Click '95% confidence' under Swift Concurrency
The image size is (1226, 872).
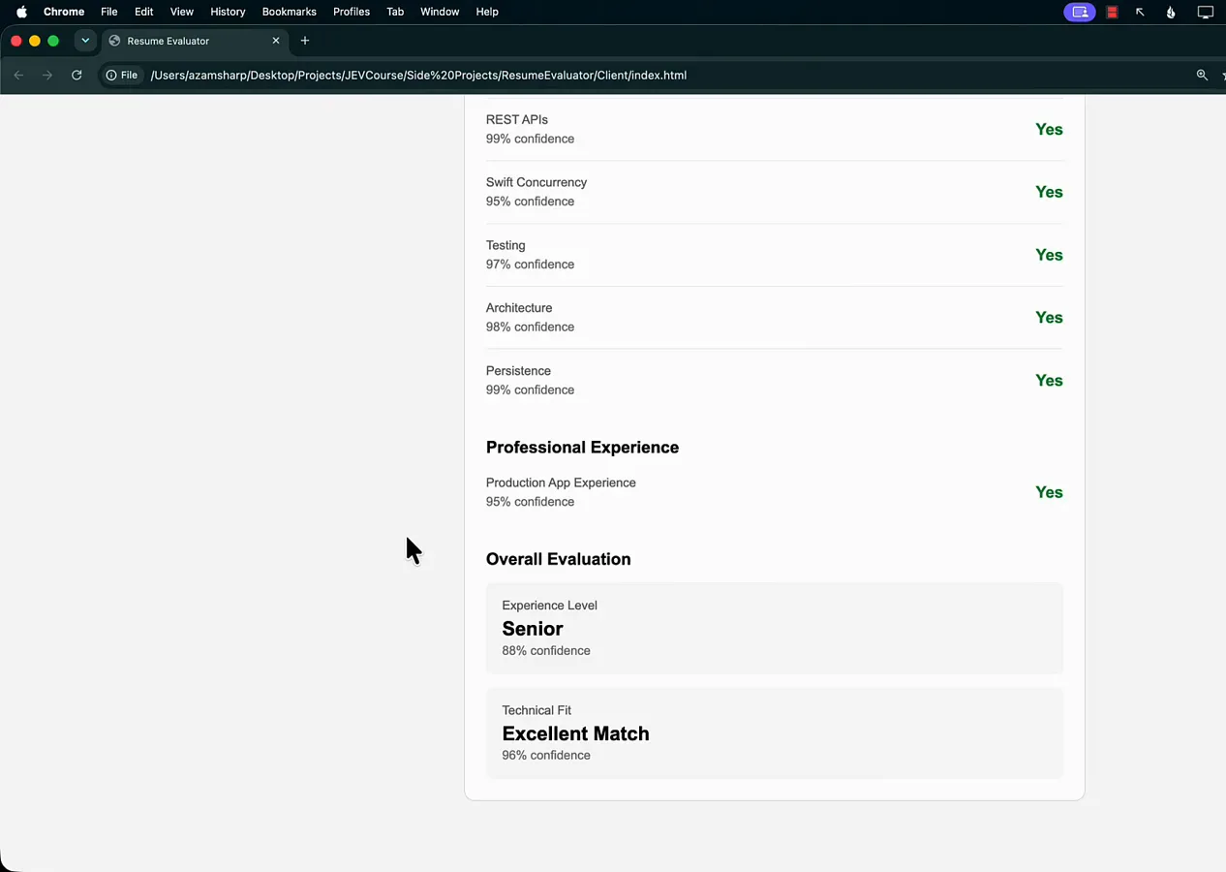pyautogui.click(x=530, y=202)
